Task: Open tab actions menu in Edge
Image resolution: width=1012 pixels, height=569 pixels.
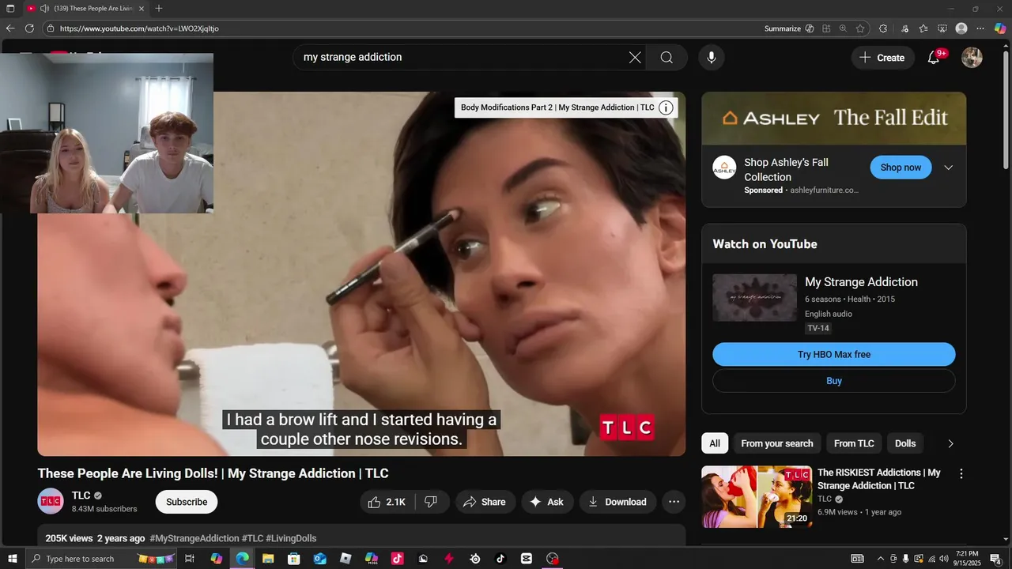Action: (10, 9)
